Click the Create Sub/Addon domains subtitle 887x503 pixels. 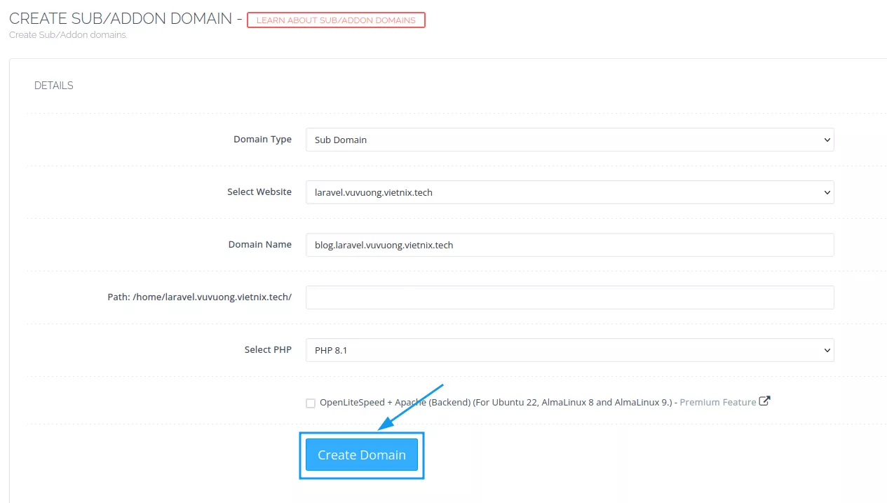point(67,34)
